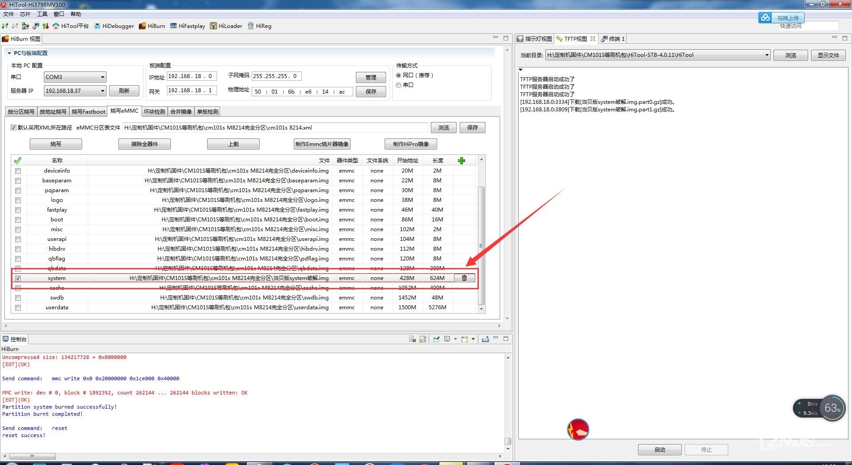Open the HiTool平台 home view
Screen dimensions: 852x465
[x=71, y=26]
